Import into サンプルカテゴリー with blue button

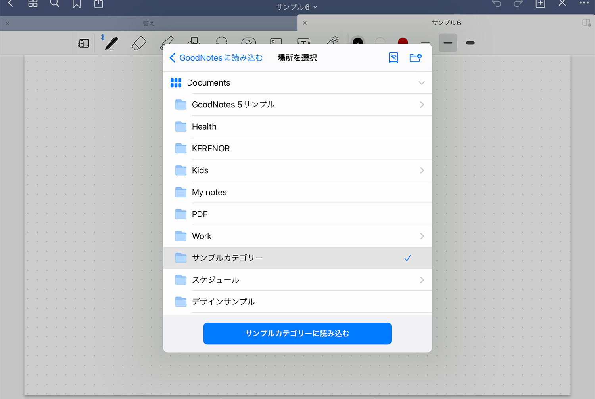pyautogui.click(x=297, y=334)
